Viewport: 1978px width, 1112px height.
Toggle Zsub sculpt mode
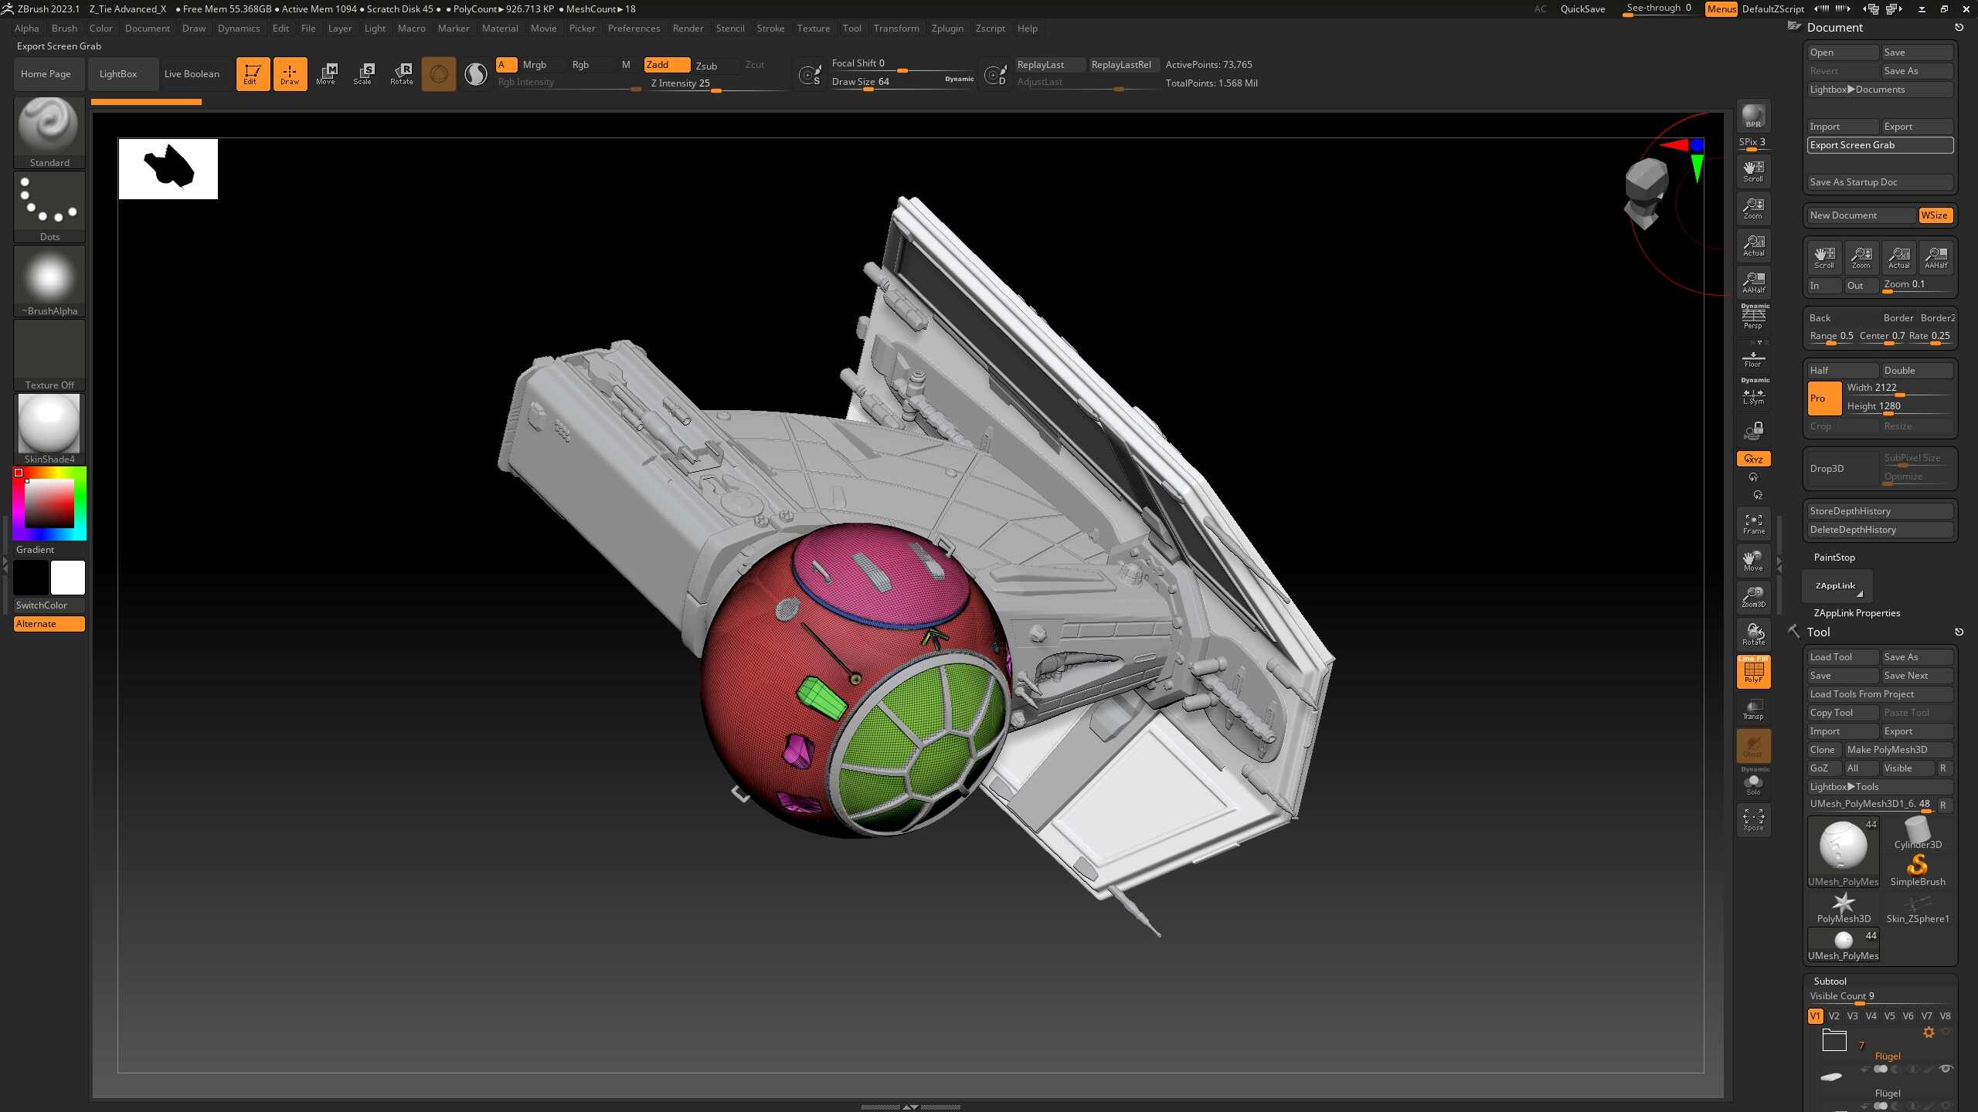[x=706, y=66]
